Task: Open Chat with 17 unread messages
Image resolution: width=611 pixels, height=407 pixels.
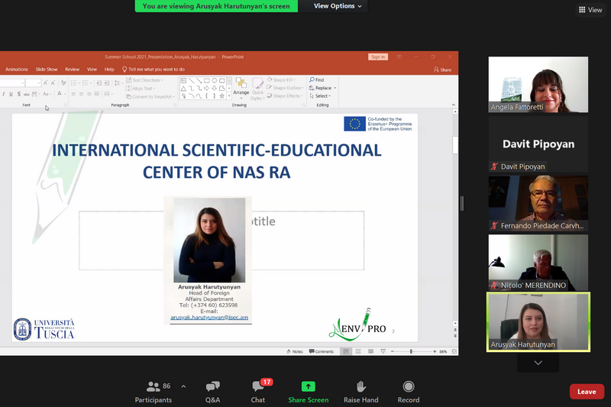Action: (258, 392)
